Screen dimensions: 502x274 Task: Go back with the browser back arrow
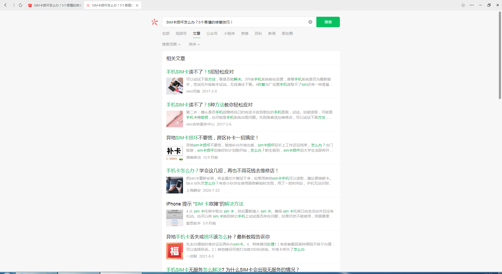5,5
